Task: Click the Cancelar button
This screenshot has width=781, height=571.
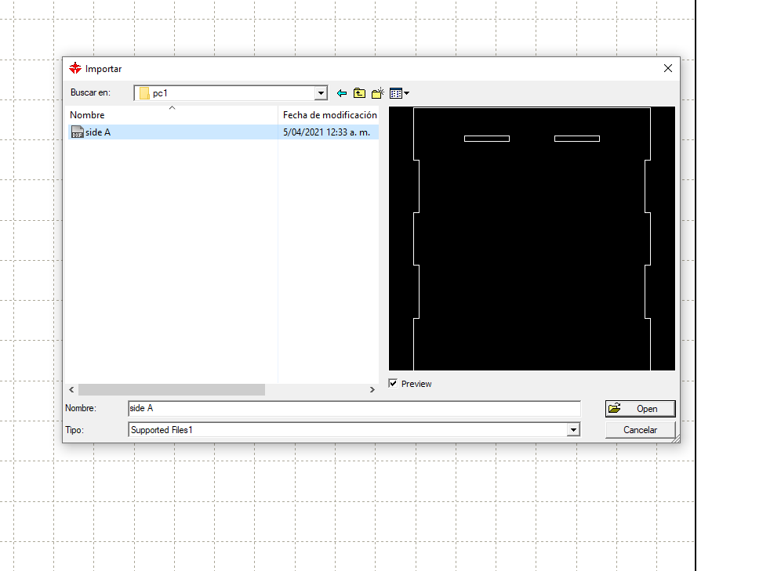Action: coord(641,430)
